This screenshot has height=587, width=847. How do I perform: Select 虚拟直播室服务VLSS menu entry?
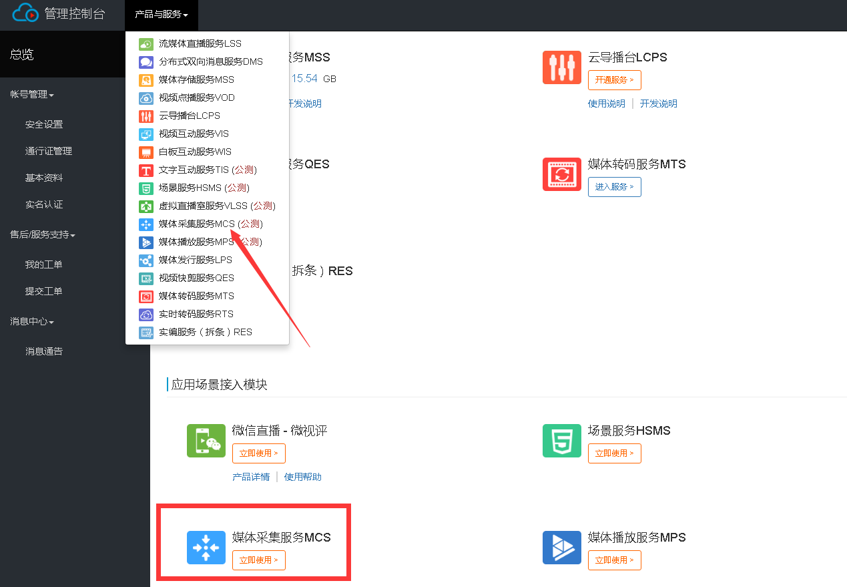217,206
